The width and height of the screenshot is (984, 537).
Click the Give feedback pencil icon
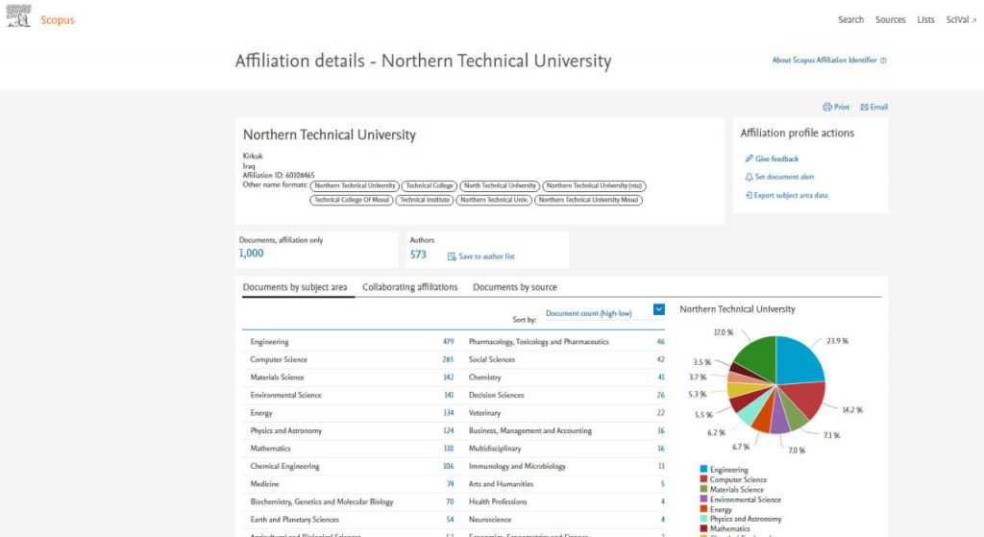pyautogui.click(x=749, y=159)
